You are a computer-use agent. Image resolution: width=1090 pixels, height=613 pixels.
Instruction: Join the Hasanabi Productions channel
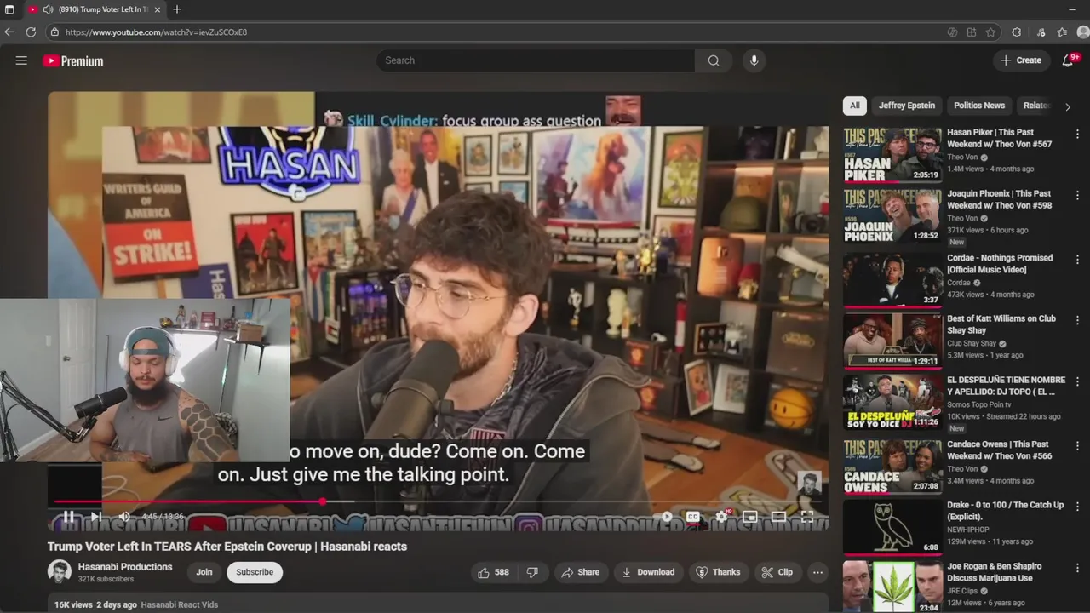pyautogui.click(x=204, y=572)
